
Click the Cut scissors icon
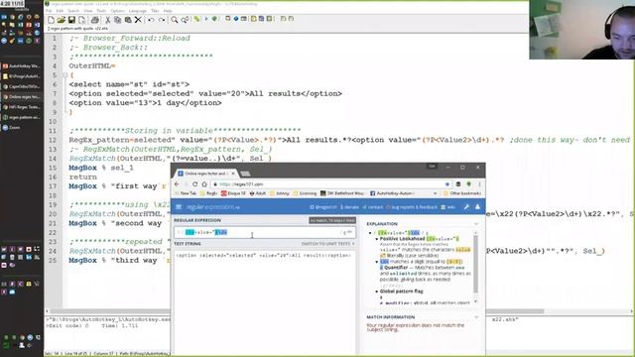pyautogui.click(x=108, y=20)
